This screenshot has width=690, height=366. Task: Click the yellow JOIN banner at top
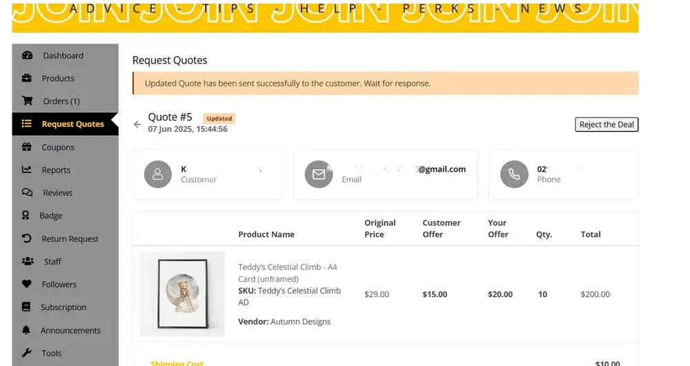[325, 17]
